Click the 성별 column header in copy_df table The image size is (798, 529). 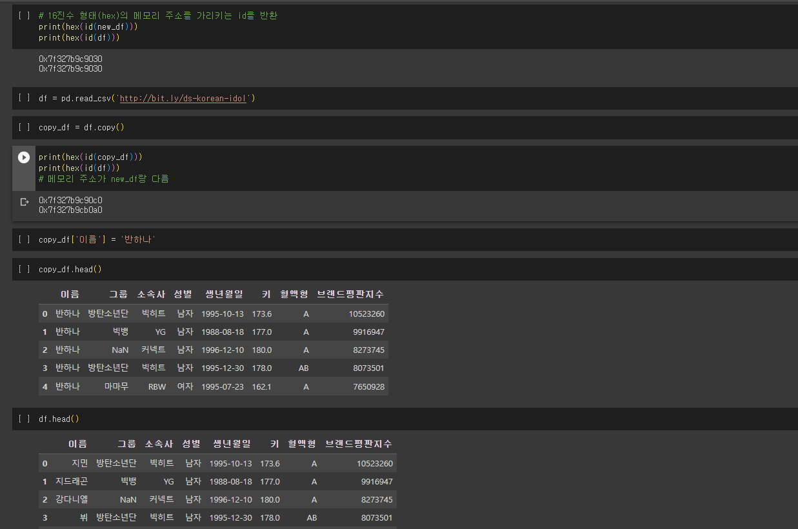click(183, 294)
